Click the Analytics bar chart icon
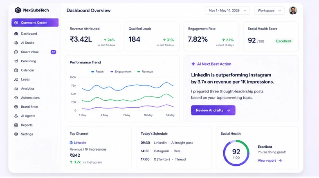Image resolution: width=319 pixels, height=178 pixels. pos(16,89)
